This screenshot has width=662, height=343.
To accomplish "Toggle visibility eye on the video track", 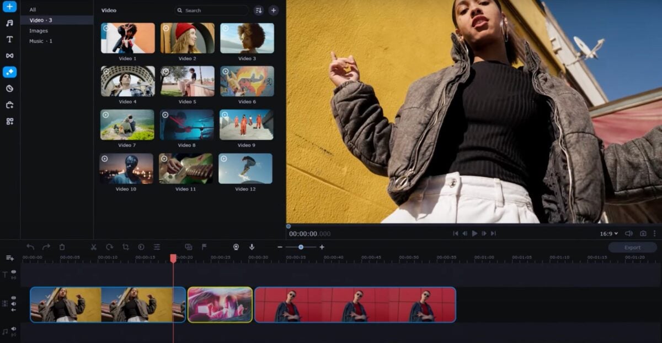I will coord(13,299).
